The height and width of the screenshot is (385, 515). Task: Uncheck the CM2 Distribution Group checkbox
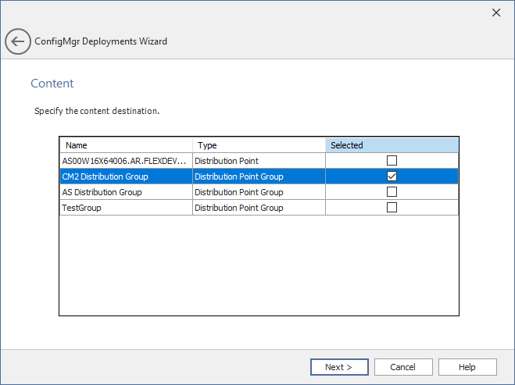coord(392,176)
